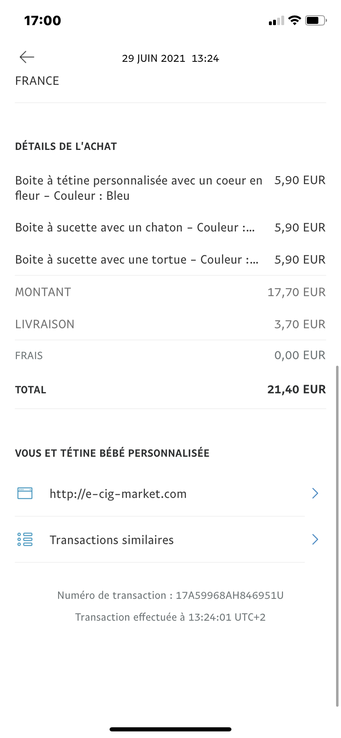Tap the LIVRAISON 3,70 EUR row
This screenshot has height=738, width=341.
coord(170,324)
